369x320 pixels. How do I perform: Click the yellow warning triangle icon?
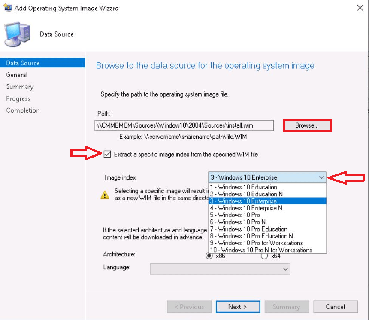click(x=105, y=195)
